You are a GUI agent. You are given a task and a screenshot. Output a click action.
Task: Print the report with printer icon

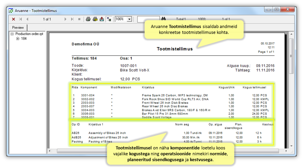(x=88, y=19)
